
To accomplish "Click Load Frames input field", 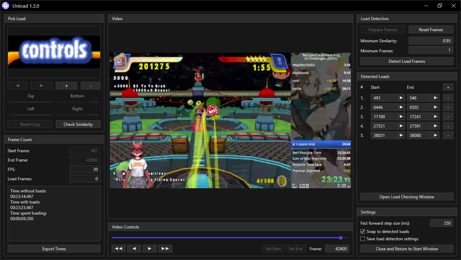I will click(85, 179).
